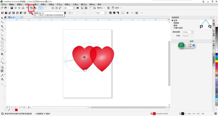The width and height of the screenshot is (218, 116).
Task: Click the Import icon
Action: (x=53, y=8)
